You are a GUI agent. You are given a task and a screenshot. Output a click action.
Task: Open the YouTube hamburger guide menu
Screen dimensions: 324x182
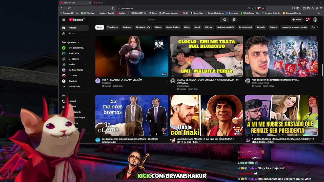tap(64, 19)
